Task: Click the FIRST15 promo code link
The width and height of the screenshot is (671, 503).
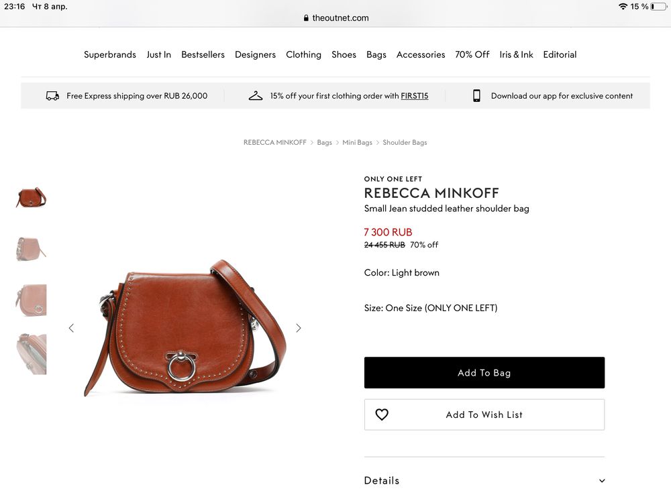Action: (414, 96)
